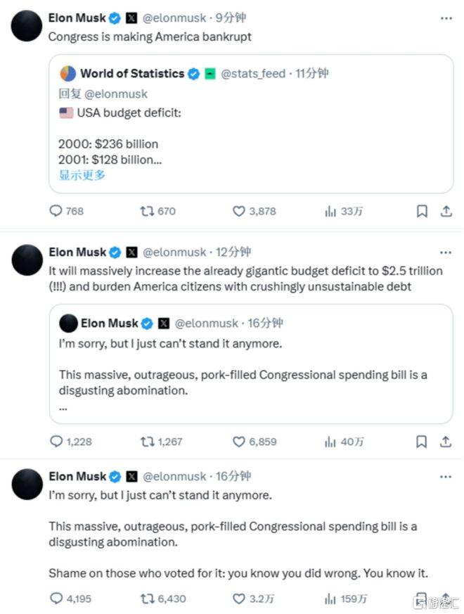Open more options on the bottom 16分钟 tweet
The image size is (464, 614).
[445, 477]
